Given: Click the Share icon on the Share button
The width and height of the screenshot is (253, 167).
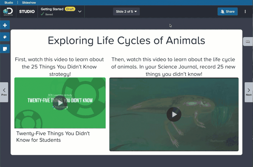Looking at the screenshot, I should [223, 11].
